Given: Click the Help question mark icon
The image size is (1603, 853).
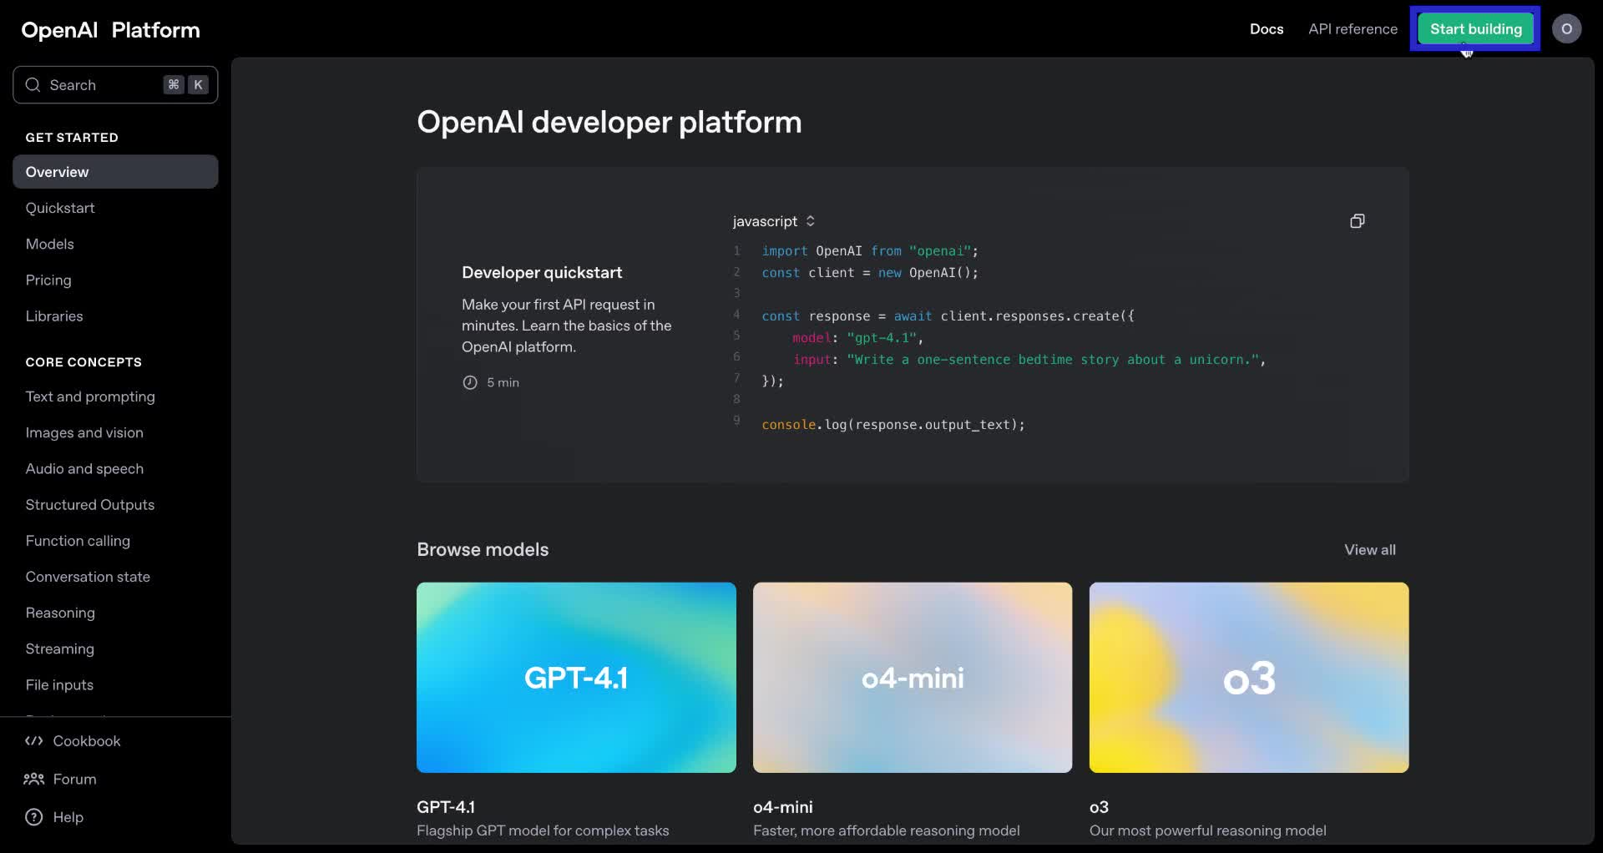Looking at the screenshot, I should point(33,817).
